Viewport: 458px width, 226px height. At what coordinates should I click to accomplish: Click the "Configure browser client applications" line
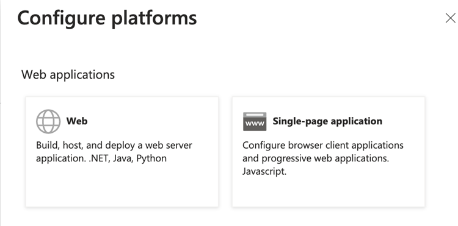pyautogui.click(x=323, y=145)
